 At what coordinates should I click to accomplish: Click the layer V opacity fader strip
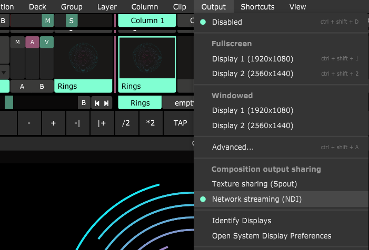tap(47, 64)
